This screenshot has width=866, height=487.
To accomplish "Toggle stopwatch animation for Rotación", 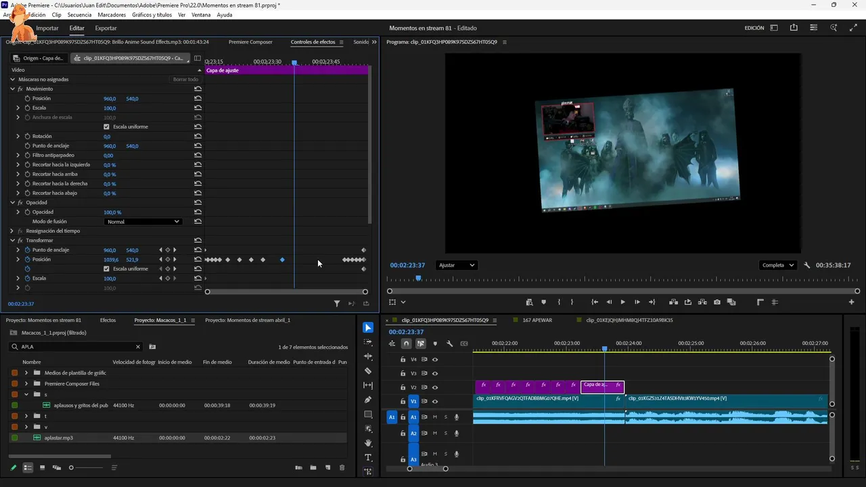I will 28,137.
